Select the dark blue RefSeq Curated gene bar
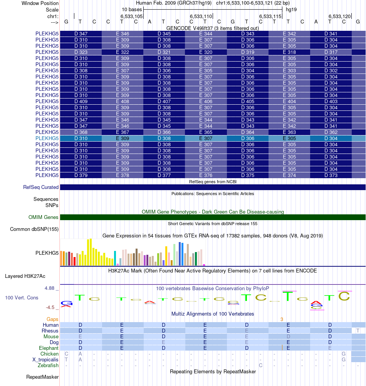 [x=213, y=187]
